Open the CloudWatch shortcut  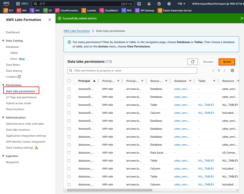pos(109,11)
